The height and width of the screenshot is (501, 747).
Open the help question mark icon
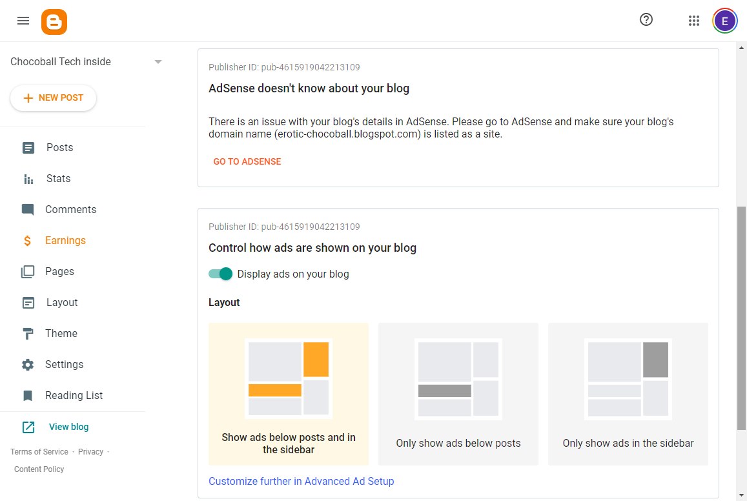pyautogui.click(x=646, y=19)
